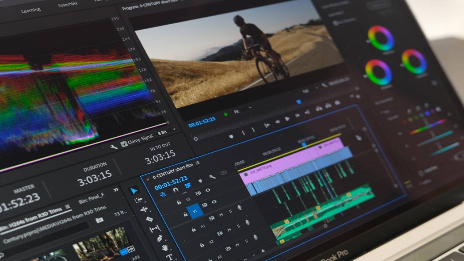464x261 pixels.
Task: Enable voice-over record above A1
Action: tap(240, 207)
